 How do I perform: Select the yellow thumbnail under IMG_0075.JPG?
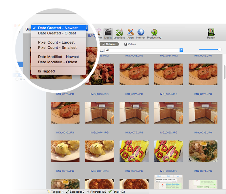134,151
